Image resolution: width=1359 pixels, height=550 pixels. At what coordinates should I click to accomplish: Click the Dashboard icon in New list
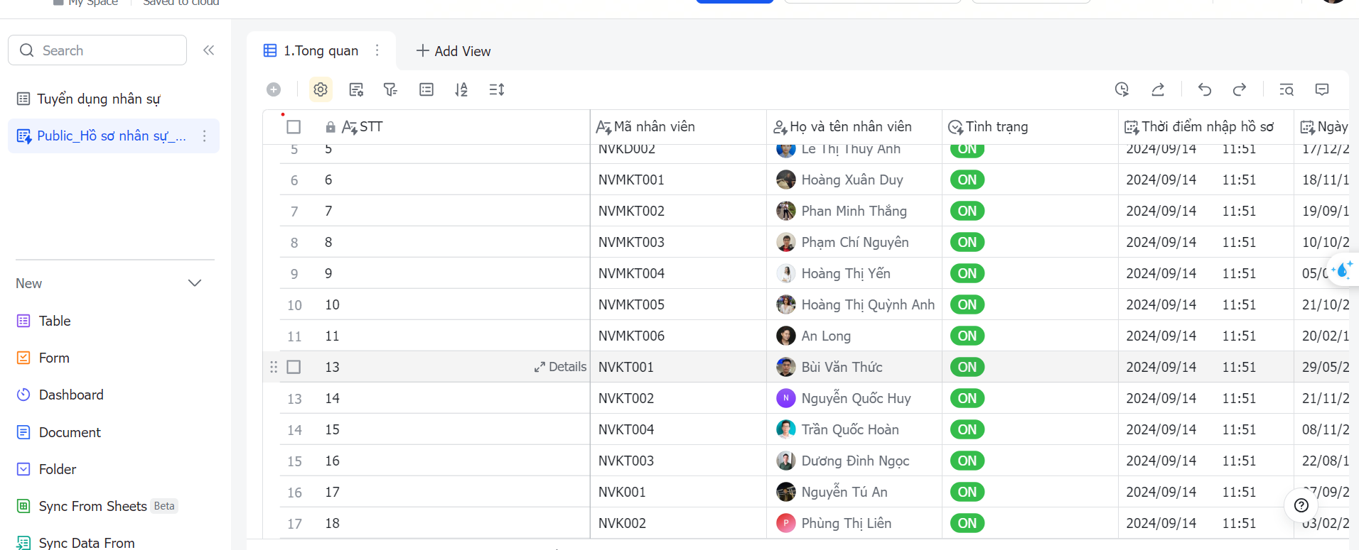point(23,395)
